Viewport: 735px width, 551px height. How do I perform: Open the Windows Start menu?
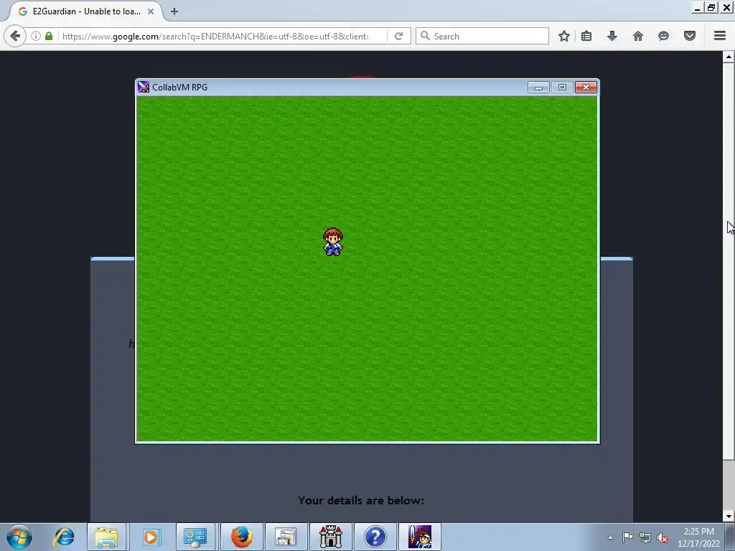point(19,537)
